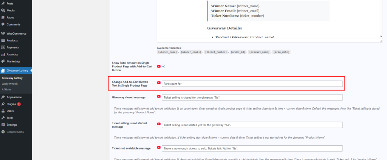
Task: Go to the Appearance menu
Action: [x=14, y=97]
